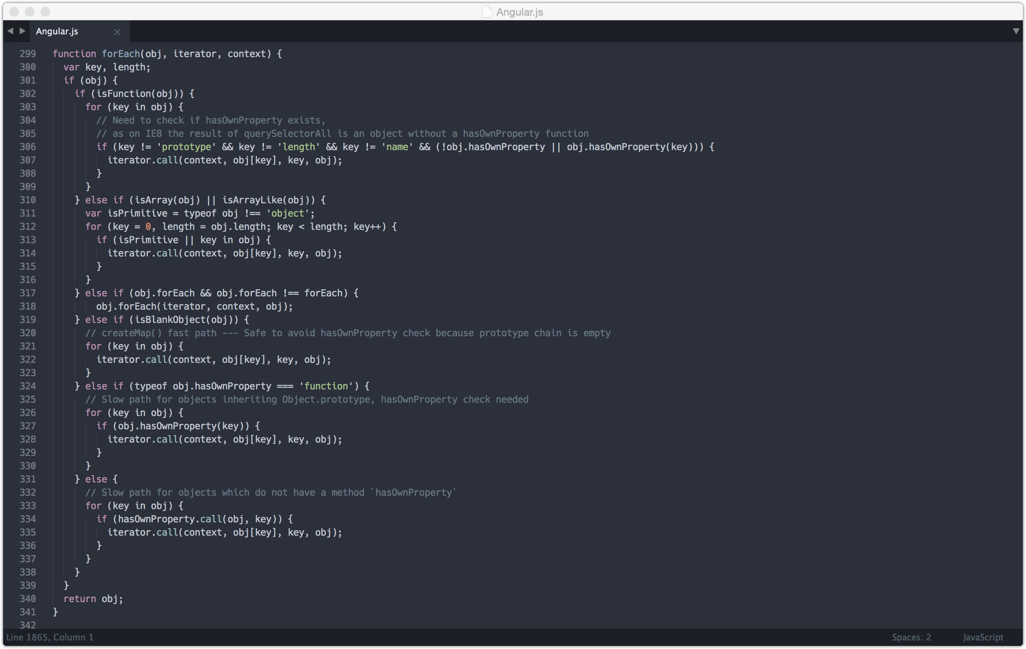Click the red close window button

(x=14, y=12)
